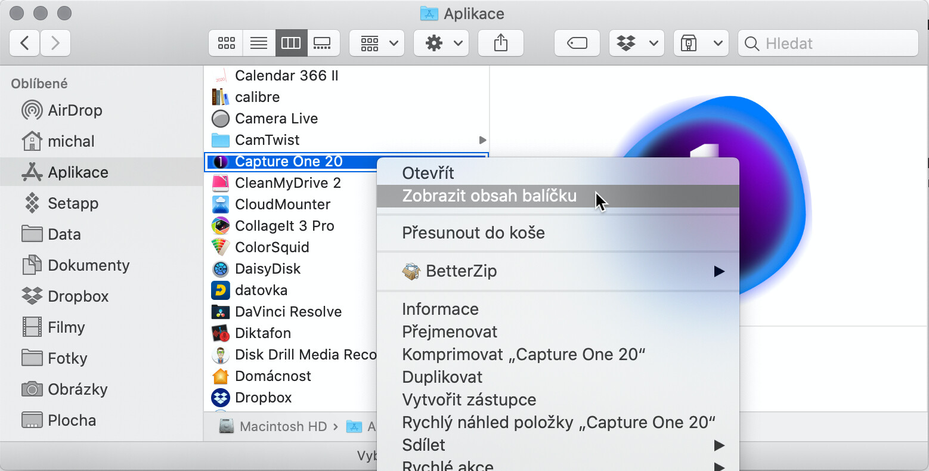Viewport: 929px width, 471px height.
Task: Open Dropbox in the sidebar
Action: click(x=101, y=296)
